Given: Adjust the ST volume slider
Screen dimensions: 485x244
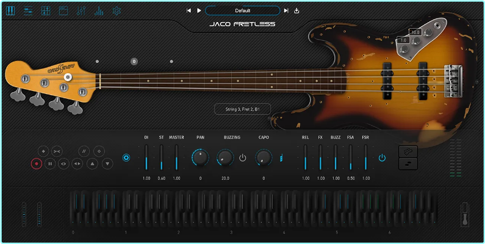Looking at the screenshot, I should click(162, 157).
